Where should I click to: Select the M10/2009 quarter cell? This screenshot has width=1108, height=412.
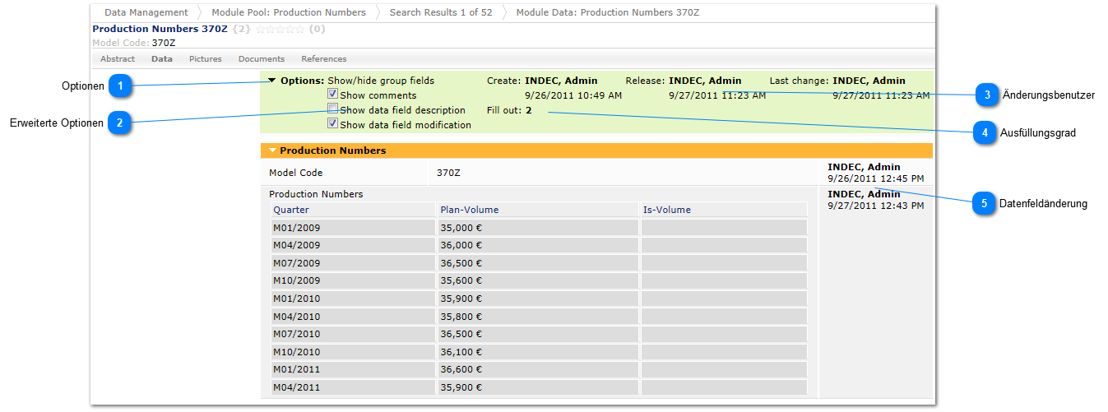point(352,280)
